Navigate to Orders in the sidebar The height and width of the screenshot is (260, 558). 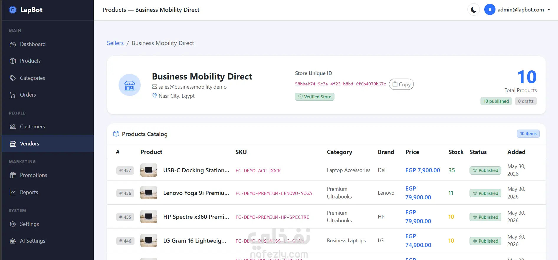[48, 95]
